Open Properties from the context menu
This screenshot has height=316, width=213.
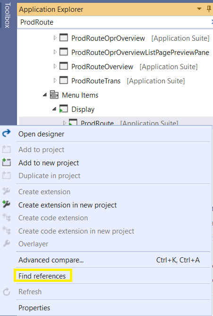(x=34, y=308)
